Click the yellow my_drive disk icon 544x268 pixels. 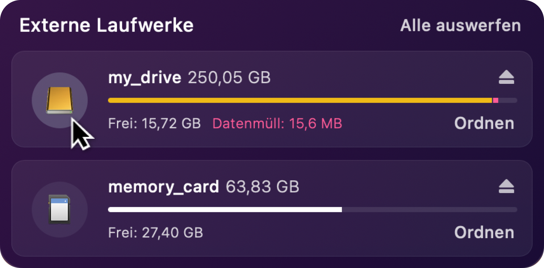(x=59, y=100)
